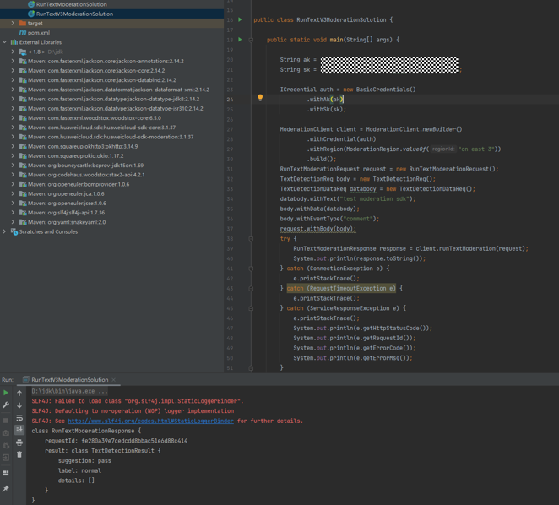Toggle scroll-to-end in the console
The image size is (559, 505).
click(x=19, y=430)
